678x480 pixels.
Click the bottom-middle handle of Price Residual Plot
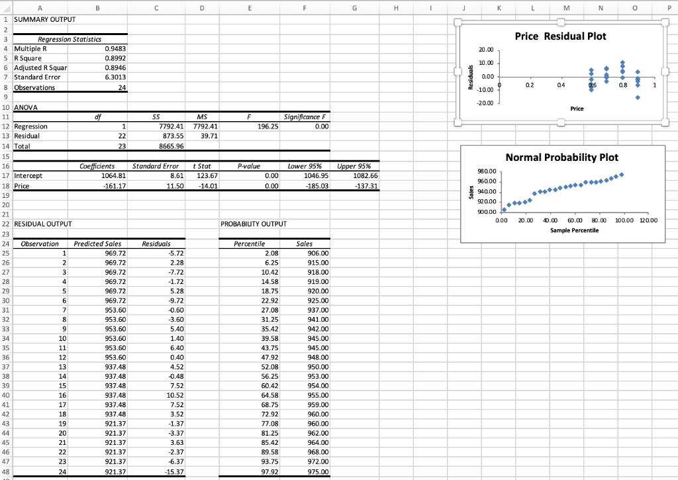(561, 122)
